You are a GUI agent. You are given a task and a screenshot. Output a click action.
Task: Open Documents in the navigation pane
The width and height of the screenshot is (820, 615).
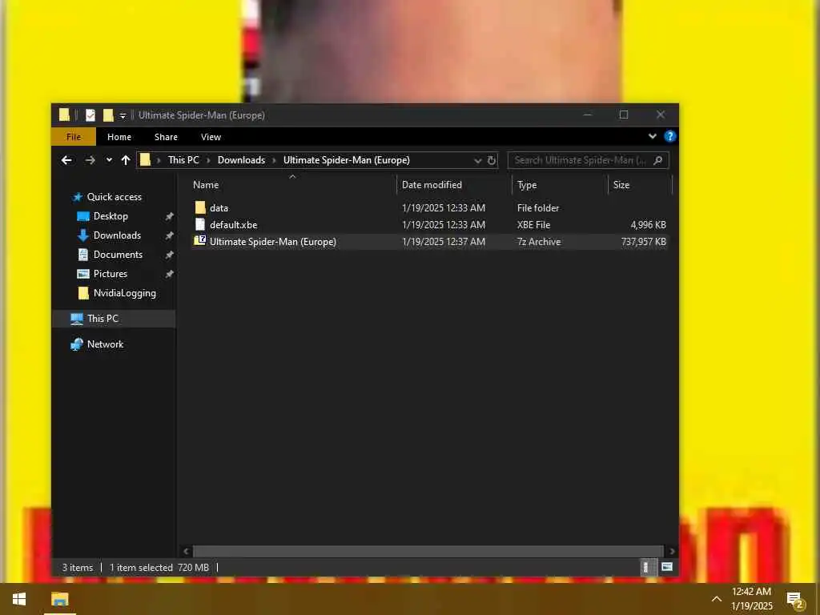pos(118,255)
